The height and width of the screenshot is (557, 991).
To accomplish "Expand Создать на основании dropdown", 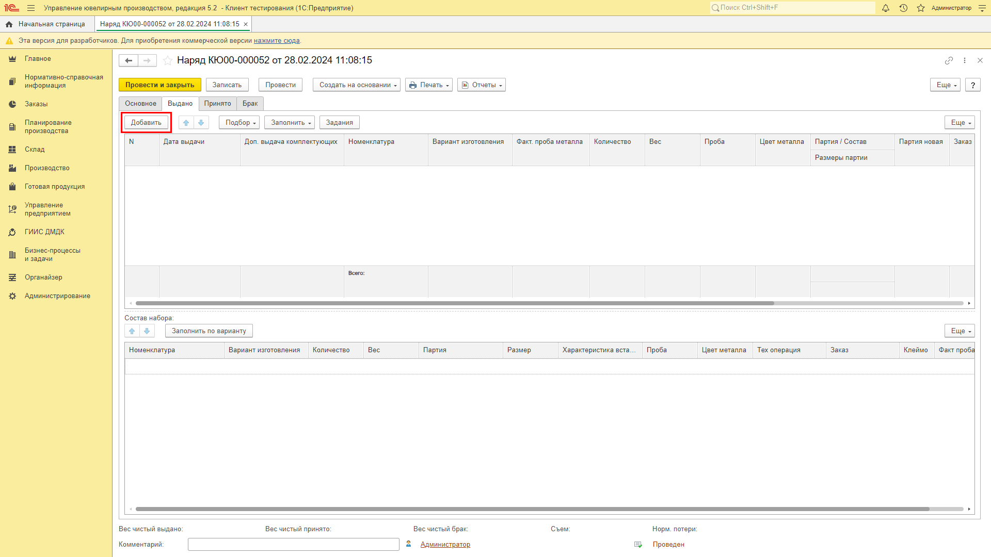I will tap(357, 85).
